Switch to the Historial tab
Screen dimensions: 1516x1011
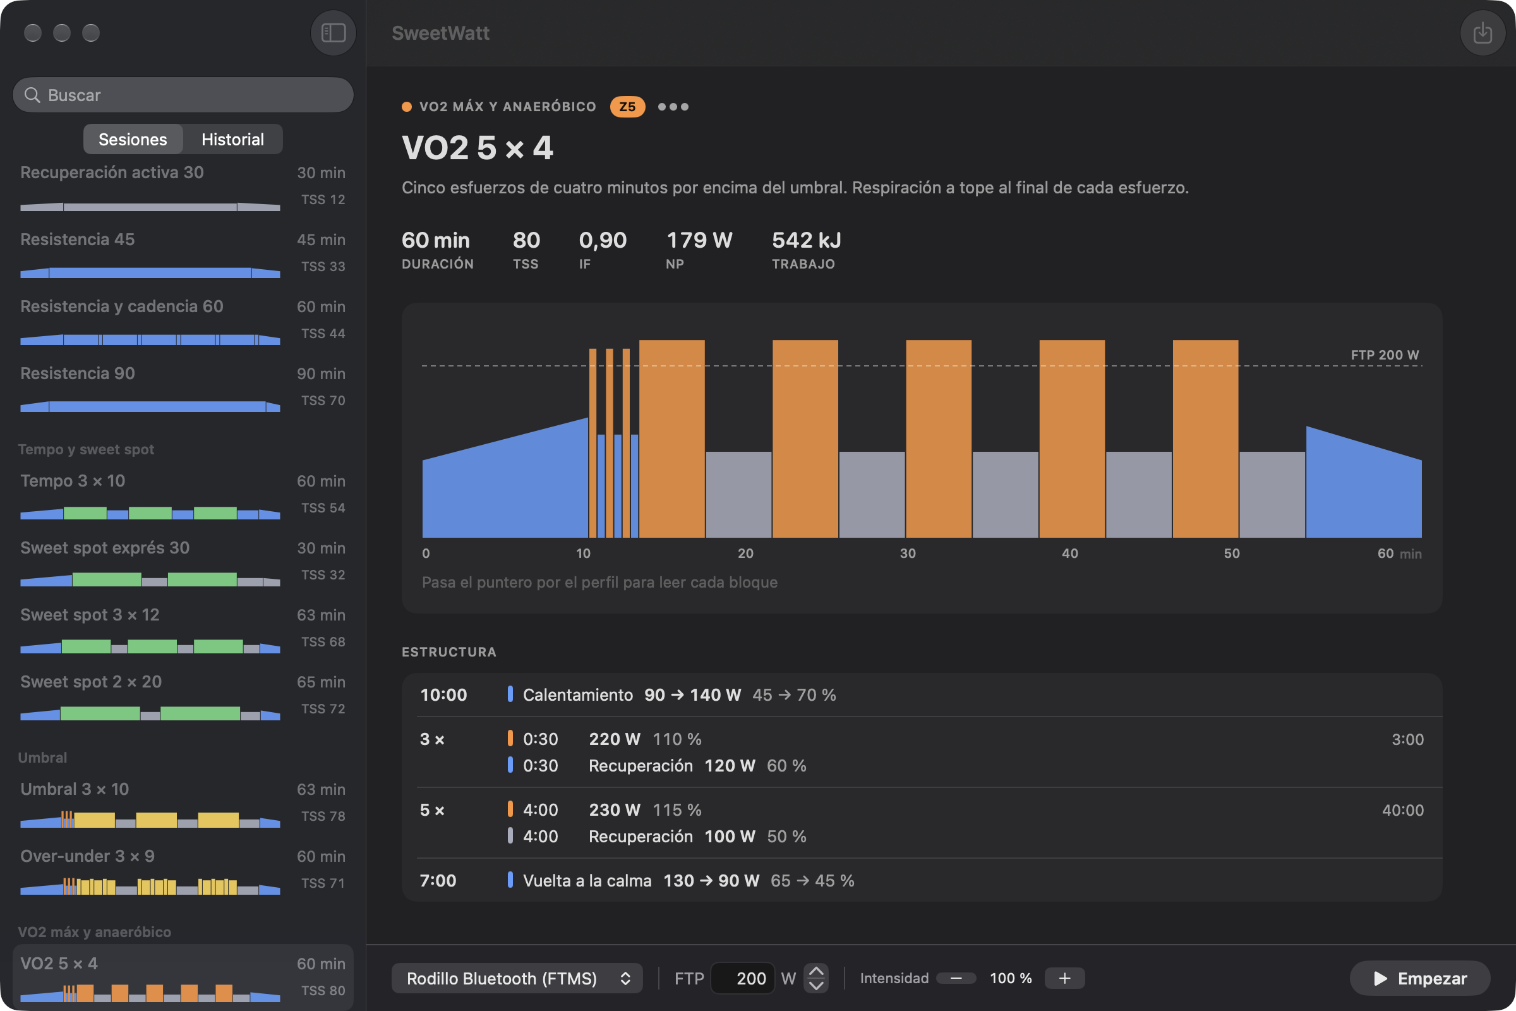tap(232, 139)
